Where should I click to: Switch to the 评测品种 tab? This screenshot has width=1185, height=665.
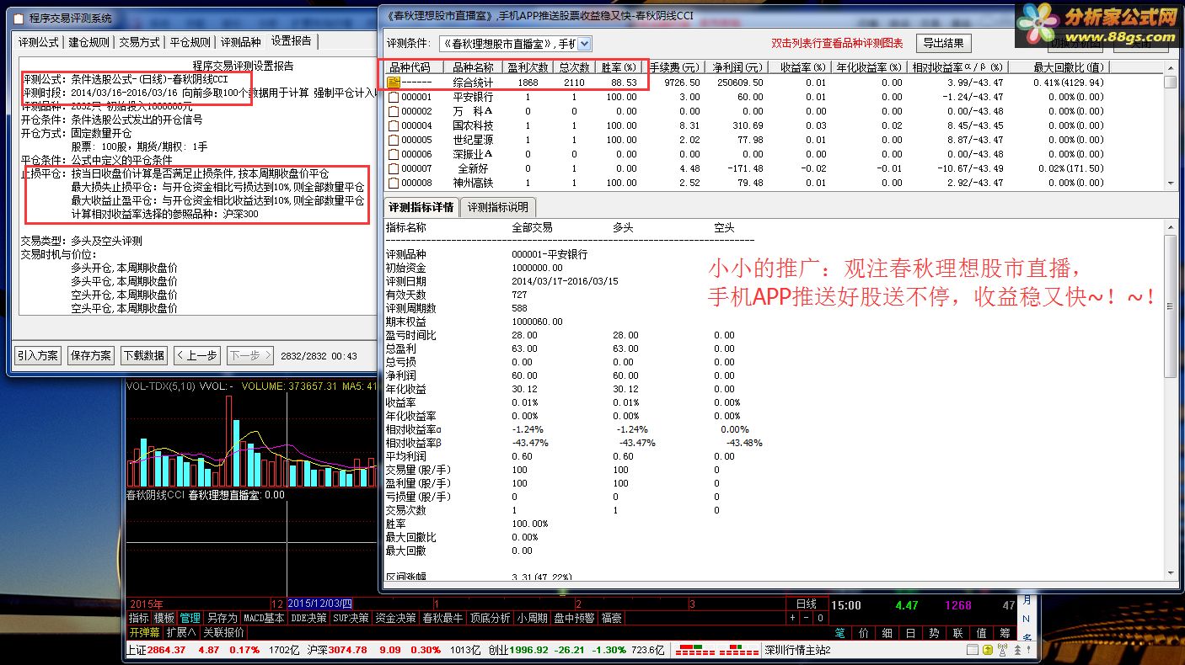[240, 41]
